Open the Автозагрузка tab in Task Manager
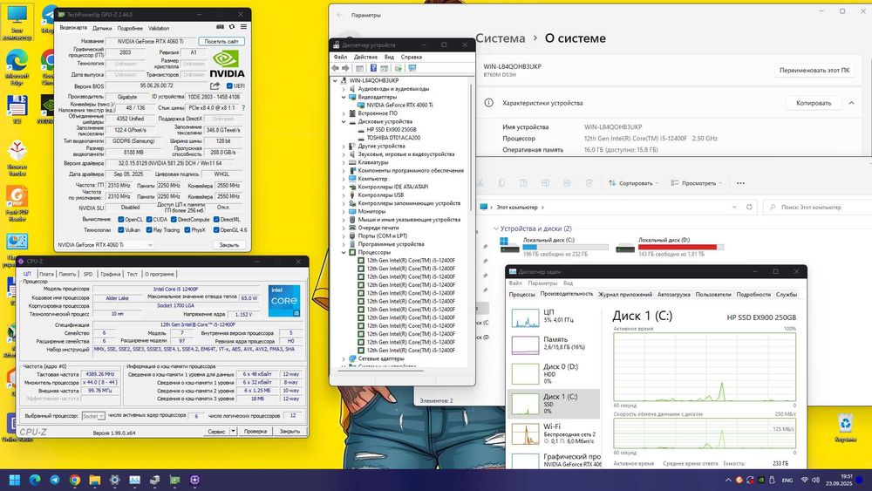Screen dimensions: 872x491 673,294
